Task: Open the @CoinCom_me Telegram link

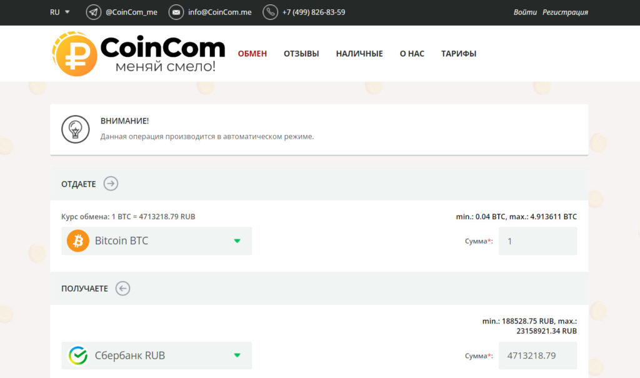Action: pyautogui.click(x=131, y=12)
